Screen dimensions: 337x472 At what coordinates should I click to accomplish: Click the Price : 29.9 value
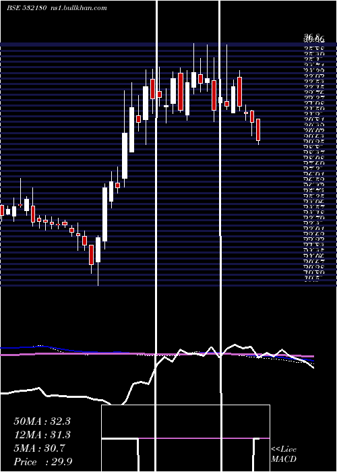[x=43, y=462]
